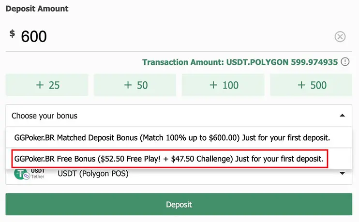Click the Deposit Amount heading

point(37,9)
